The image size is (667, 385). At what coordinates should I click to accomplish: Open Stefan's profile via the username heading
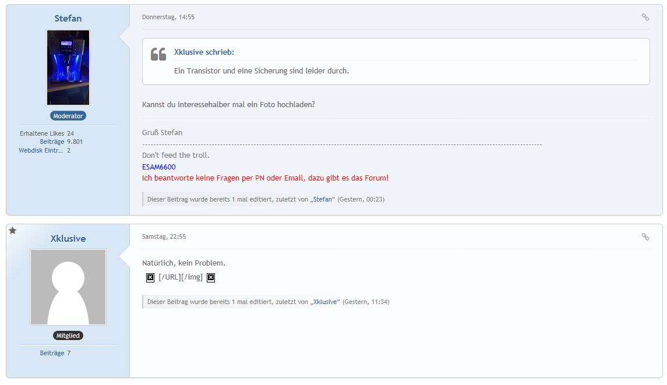(x=68, y=18)
